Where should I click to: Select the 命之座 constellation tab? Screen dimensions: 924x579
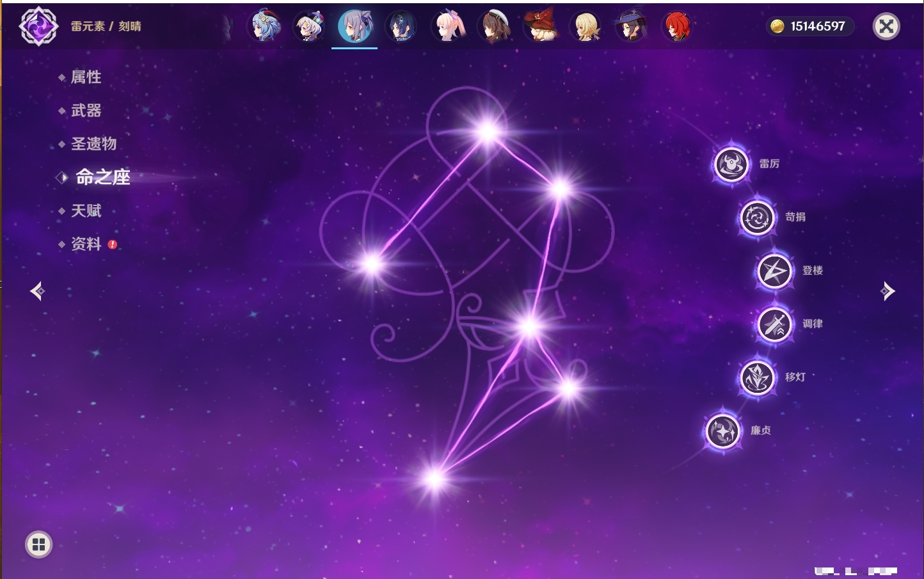pos(102,177)
